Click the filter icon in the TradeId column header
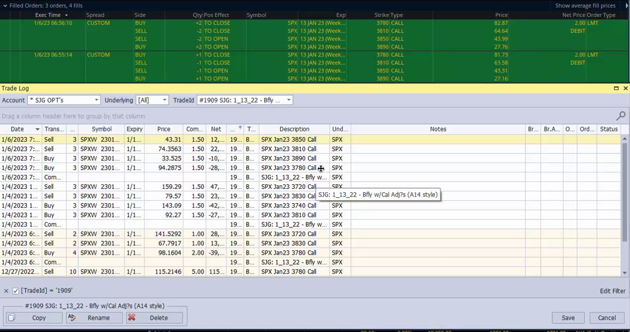This screenshot has width=630, height=332. point(240,128)
